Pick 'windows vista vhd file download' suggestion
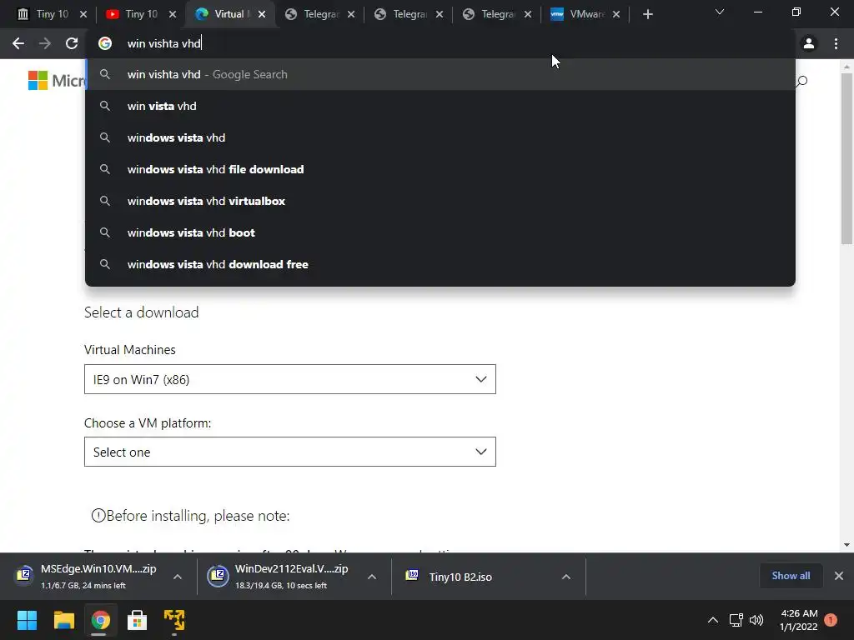 click(x=440, y=169)
